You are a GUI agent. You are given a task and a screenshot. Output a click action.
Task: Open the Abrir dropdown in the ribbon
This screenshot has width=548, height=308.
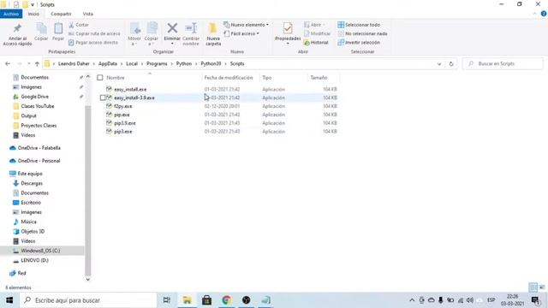click(x=324, y=25)
